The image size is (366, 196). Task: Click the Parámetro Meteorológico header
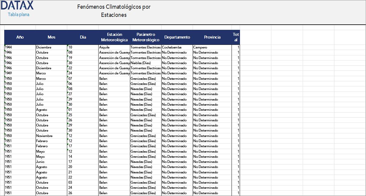click(146, 37)
